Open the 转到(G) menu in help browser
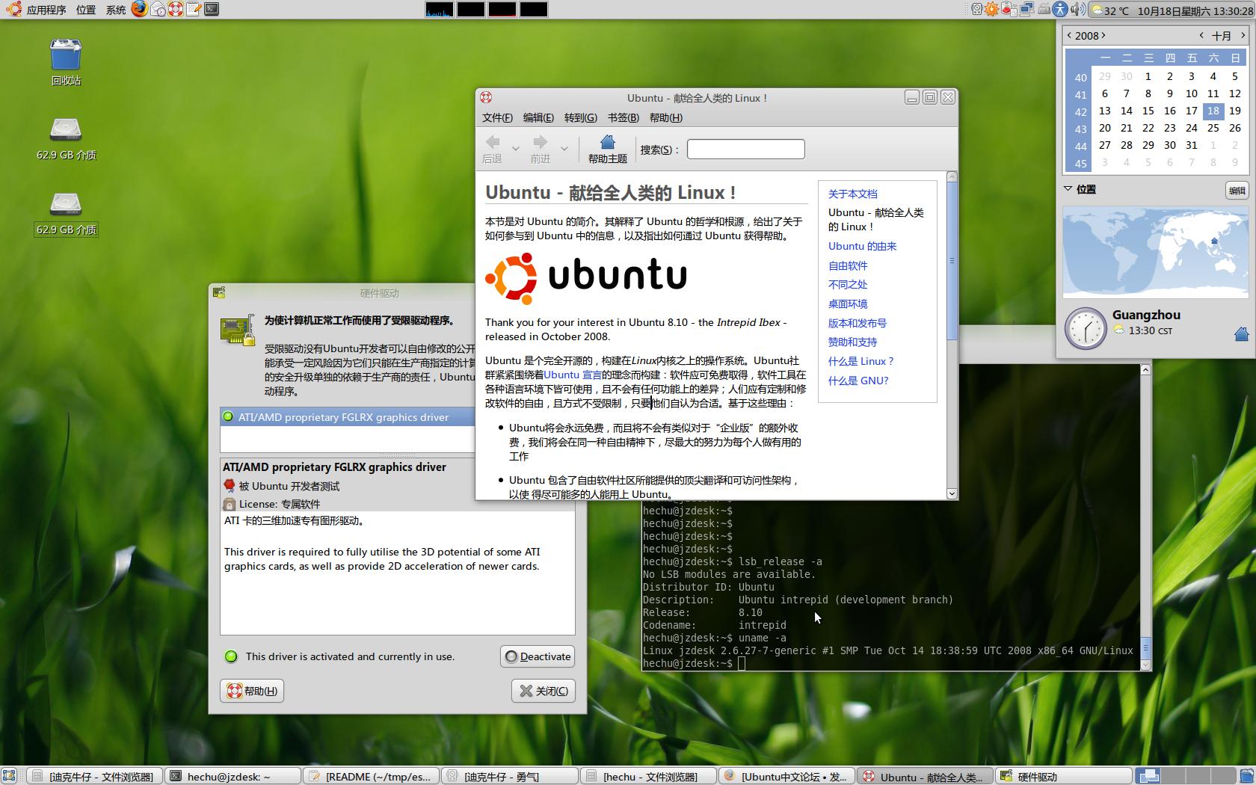The image size is (1256, 785). [x=580, y=117]
